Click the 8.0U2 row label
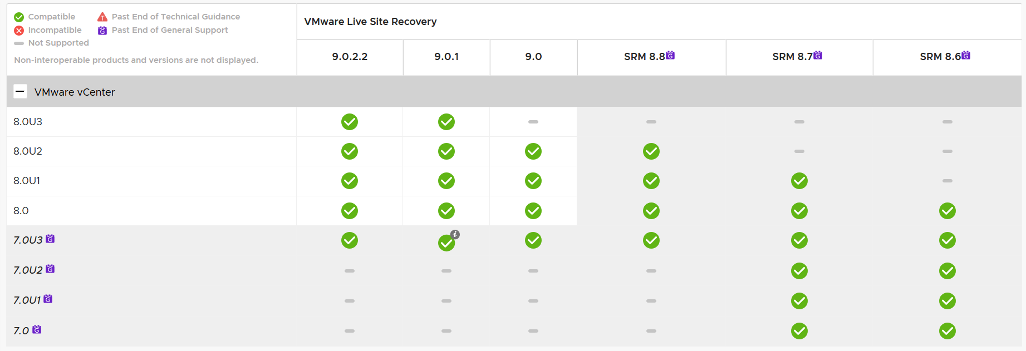1026x351 pixels. click(28, 151)
